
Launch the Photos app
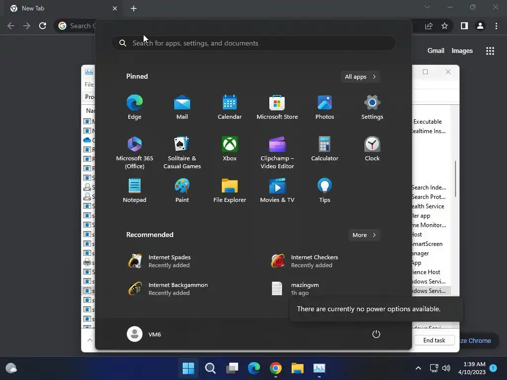coord(325,107)
